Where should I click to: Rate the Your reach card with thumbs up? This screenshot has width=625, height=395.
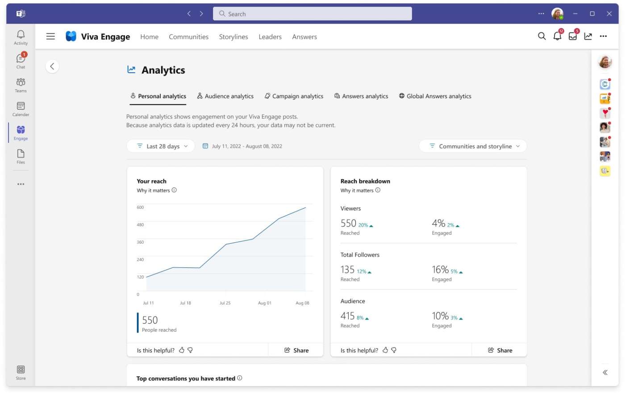[181, 350]
